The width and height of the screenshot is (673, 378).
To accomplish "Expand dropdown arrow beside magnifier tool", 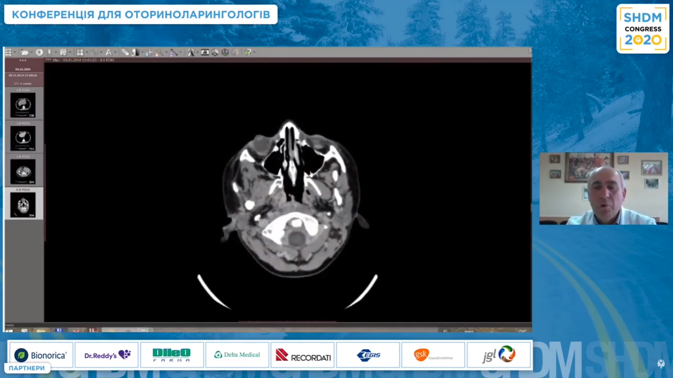I will tap(166, 52).
